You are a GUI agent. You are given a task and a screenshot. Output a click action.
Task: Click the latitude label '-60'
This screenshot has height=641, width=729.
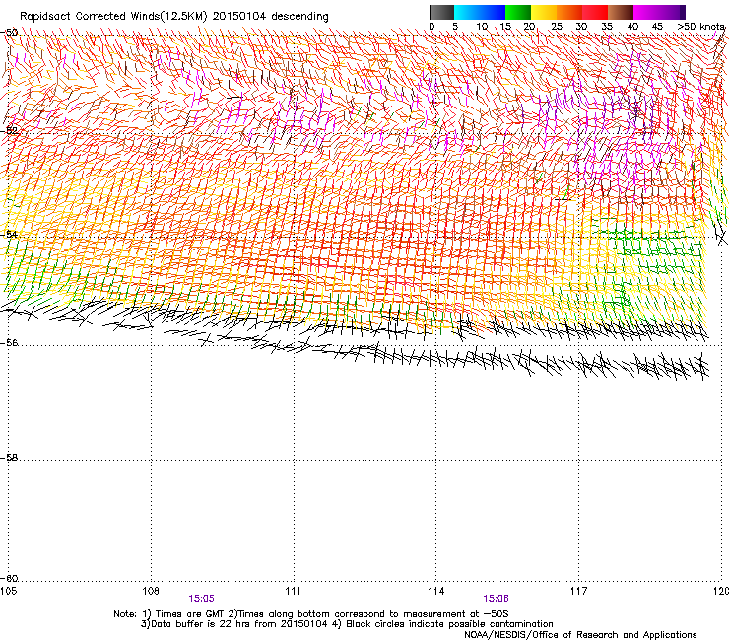click(9, 578)
